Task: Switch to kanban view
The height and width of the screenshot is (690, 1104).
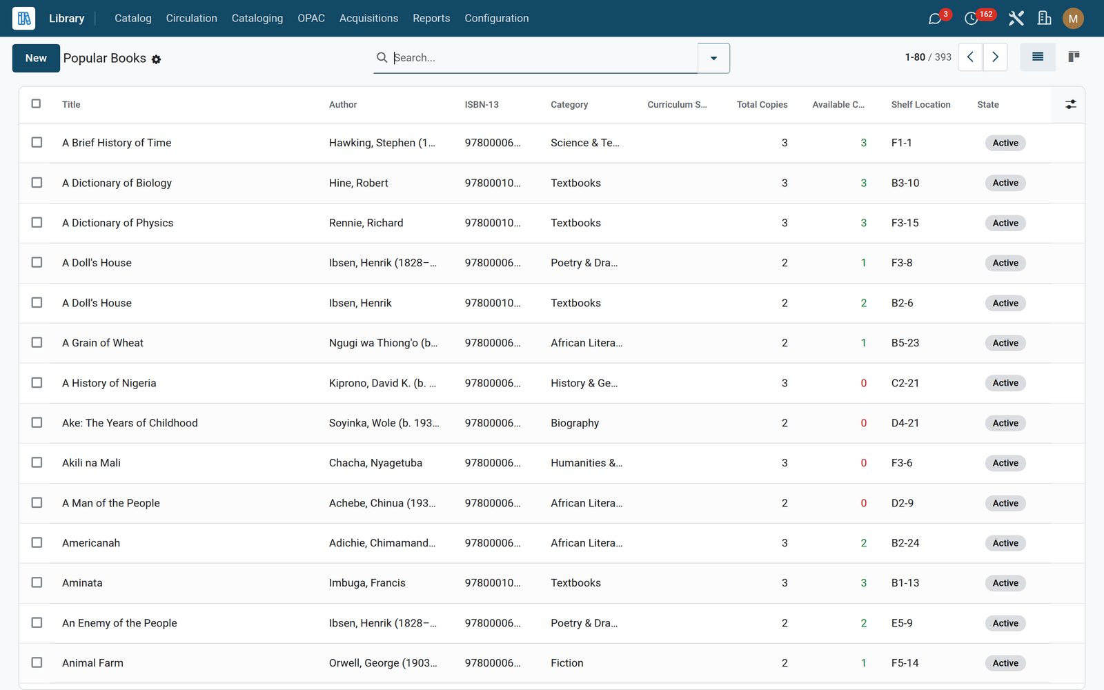Action: coord(1074,57)
